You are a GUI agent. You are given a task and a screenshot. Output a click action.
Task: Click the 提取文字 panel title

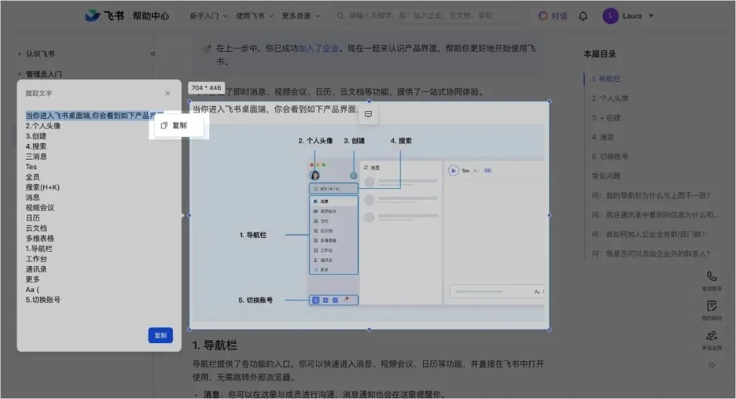(38, 93)
